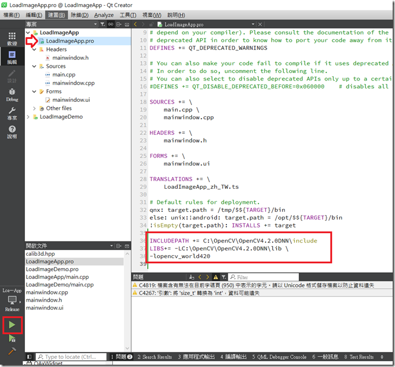Open 6 一般訊息 tab
The image size is (395, 367).
coord(325,357)
